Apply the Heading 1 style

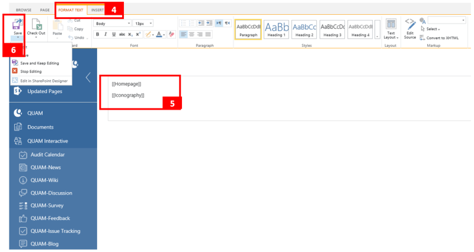coord(276,29)
